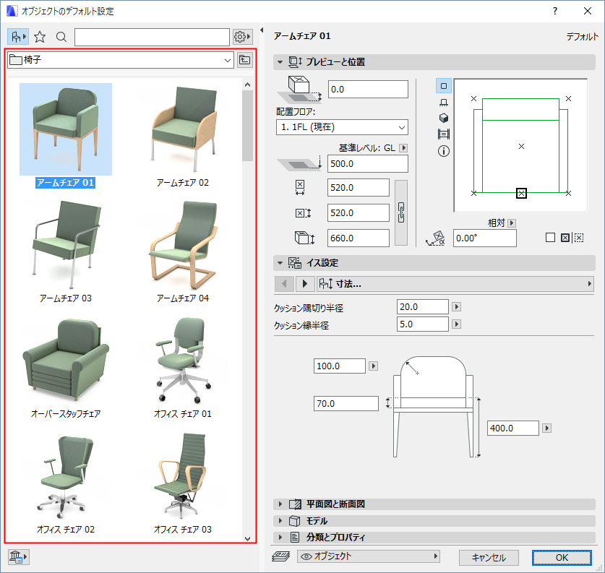Click the library search input field
605x573 pixels.
pyautogui.click(x=152, y=37)
